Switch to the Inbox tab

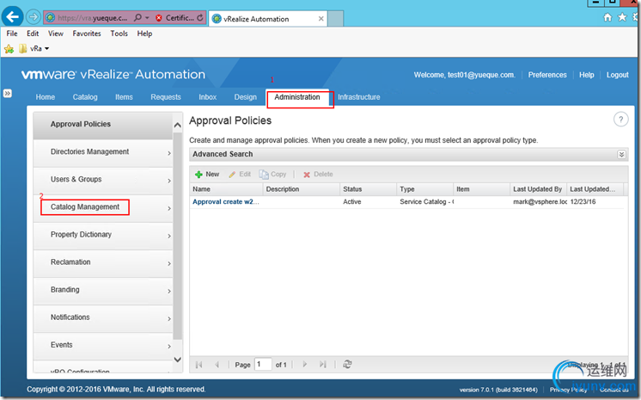pyautogui.click(x=207, y=97)
